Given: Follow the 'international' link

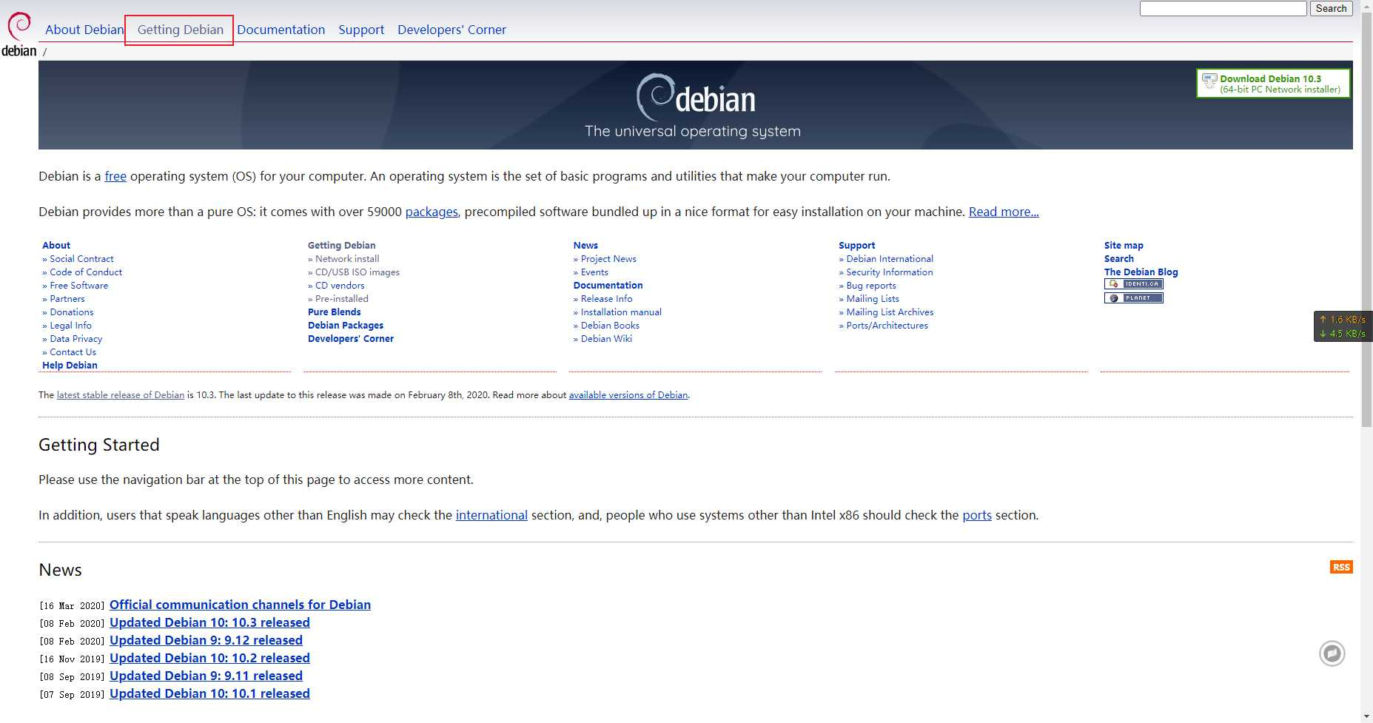Looking at the screenshot, I should point(491,515).
